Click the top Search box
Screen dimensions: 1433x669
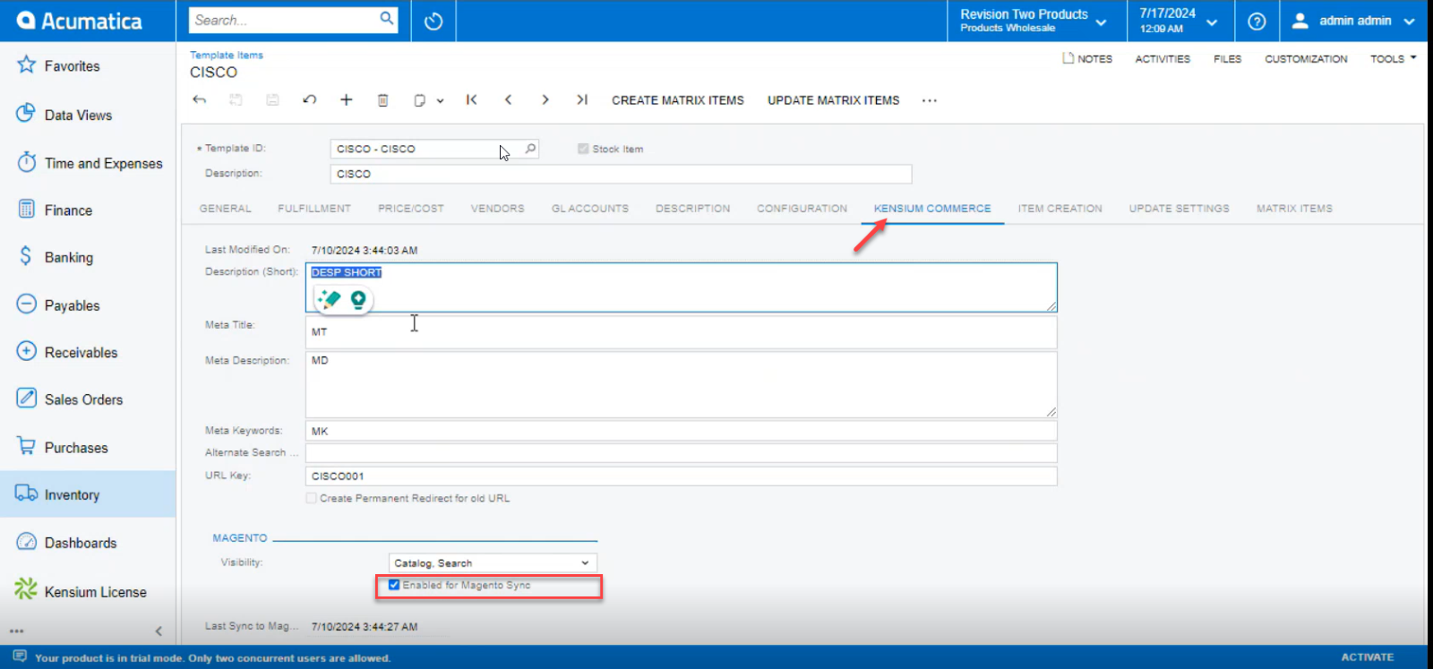[x=285, y=20]
